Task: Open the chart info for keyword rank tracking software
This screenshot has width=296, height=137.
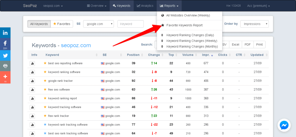Action: point(32,125)
